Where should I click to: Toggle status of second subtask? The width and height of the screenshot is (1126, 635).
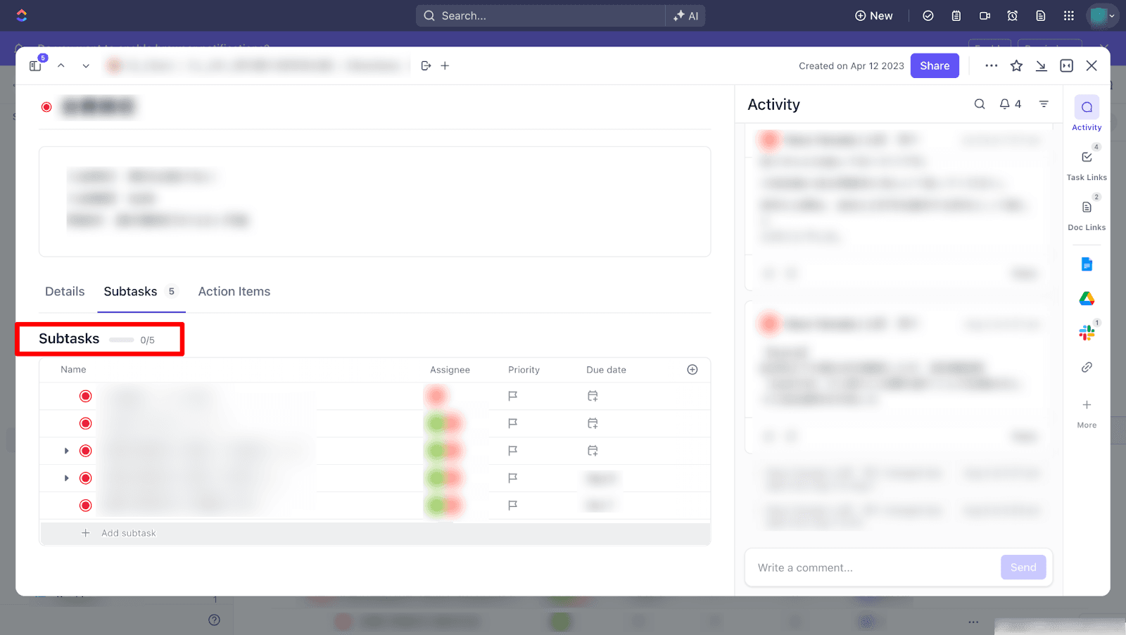coord(86,423)
